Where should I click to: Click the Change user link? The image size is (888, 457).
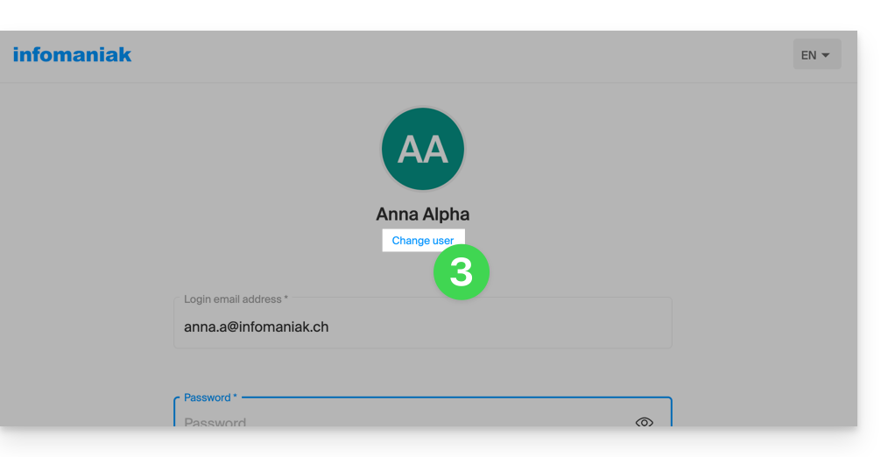click(423, 241)
